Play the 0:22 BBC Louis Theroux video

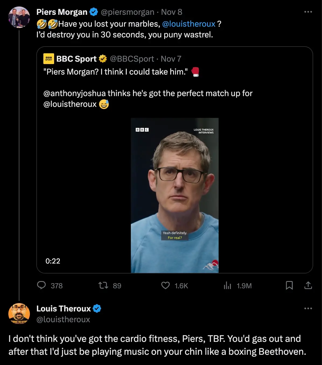174,195
